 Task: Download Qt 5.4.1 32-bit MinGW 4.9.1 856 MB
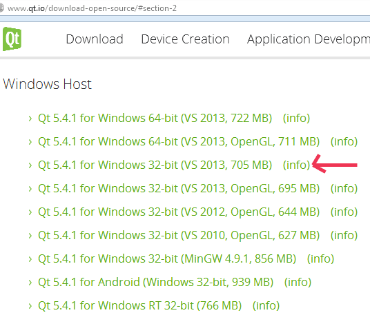(x=167, y=258)
